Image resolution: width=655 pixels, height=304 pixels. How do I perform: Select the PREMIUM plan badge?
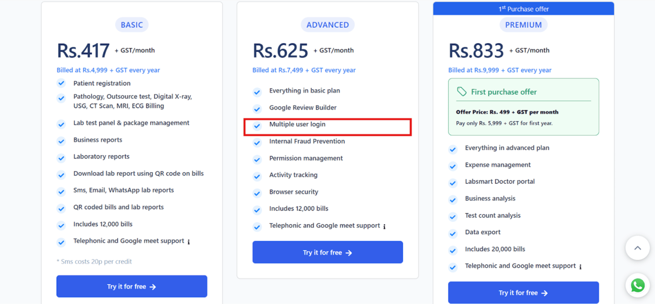tap(523, 25)
